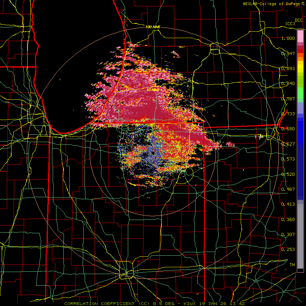The width and height of the screenshot is (306, 306).
Task: Select the 0.893 legend value
Action: tap(288, 68)
